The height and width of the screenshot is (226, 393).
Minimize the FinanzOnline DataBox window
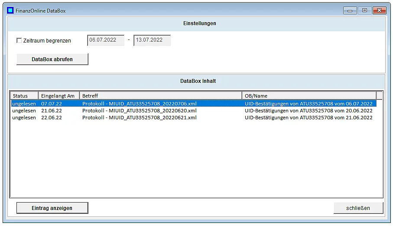(350, 10)
